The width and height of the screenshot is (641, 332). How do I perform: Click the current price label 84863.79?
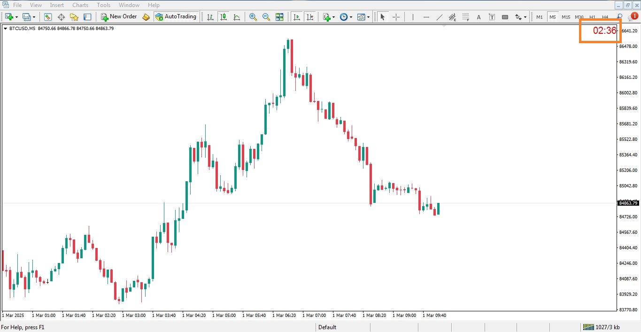(x=628, y=203)
